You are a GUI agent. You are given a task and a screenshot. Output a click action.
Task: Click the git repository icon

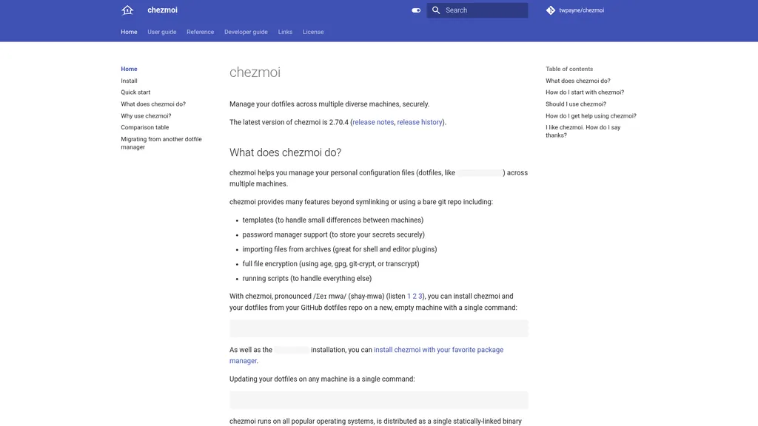coord(551,10)
